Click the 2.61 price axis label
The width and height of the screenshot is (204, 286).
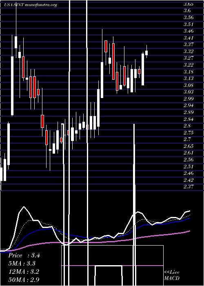(188, 153)
